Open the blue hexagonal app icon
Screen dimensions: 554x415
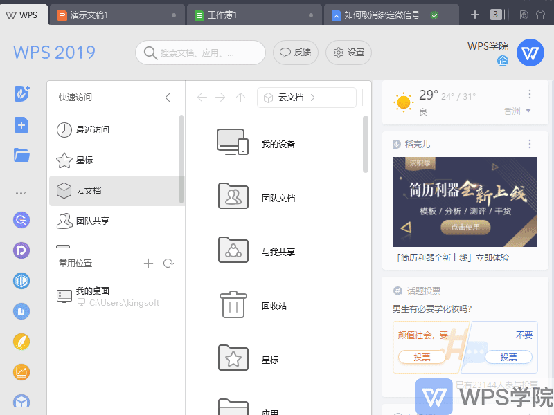pyautogui.click(x=21, y=281)
